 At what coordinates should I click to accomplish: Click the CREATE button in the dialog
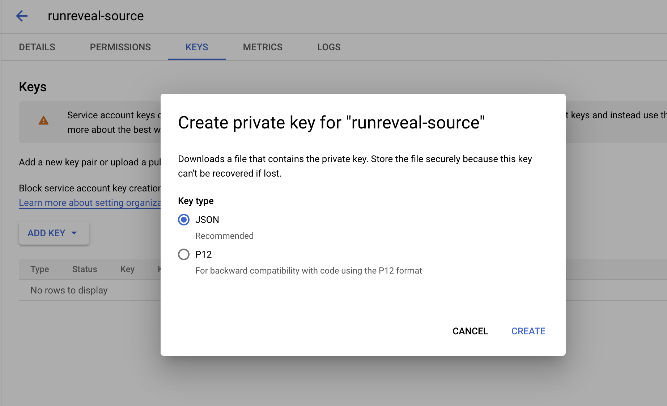pyautogui.click(x=528, y=331)
